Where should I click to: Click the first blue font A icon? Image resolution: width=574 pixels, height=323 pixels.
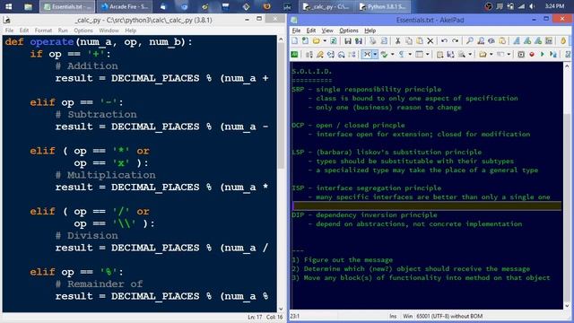517,41
